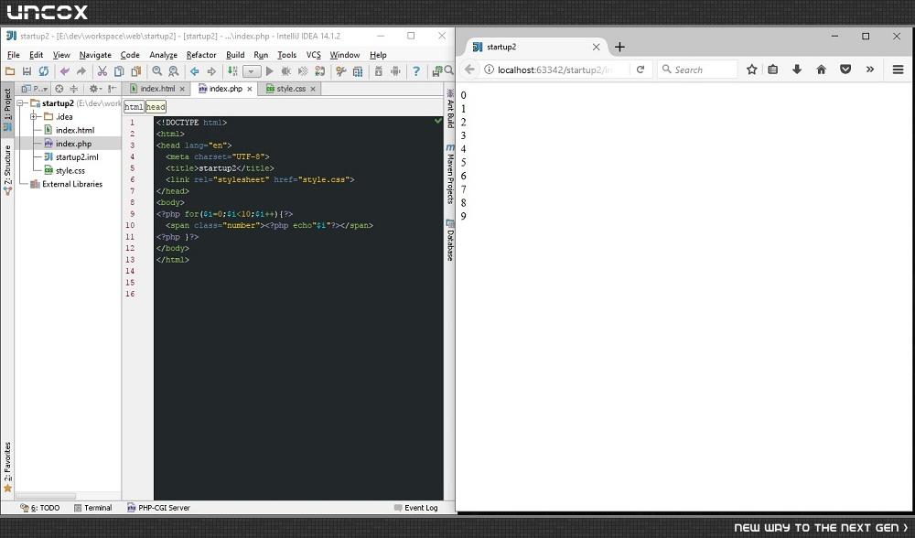
Task: Open the TODO tool window
Action: [x=40, y=508]
